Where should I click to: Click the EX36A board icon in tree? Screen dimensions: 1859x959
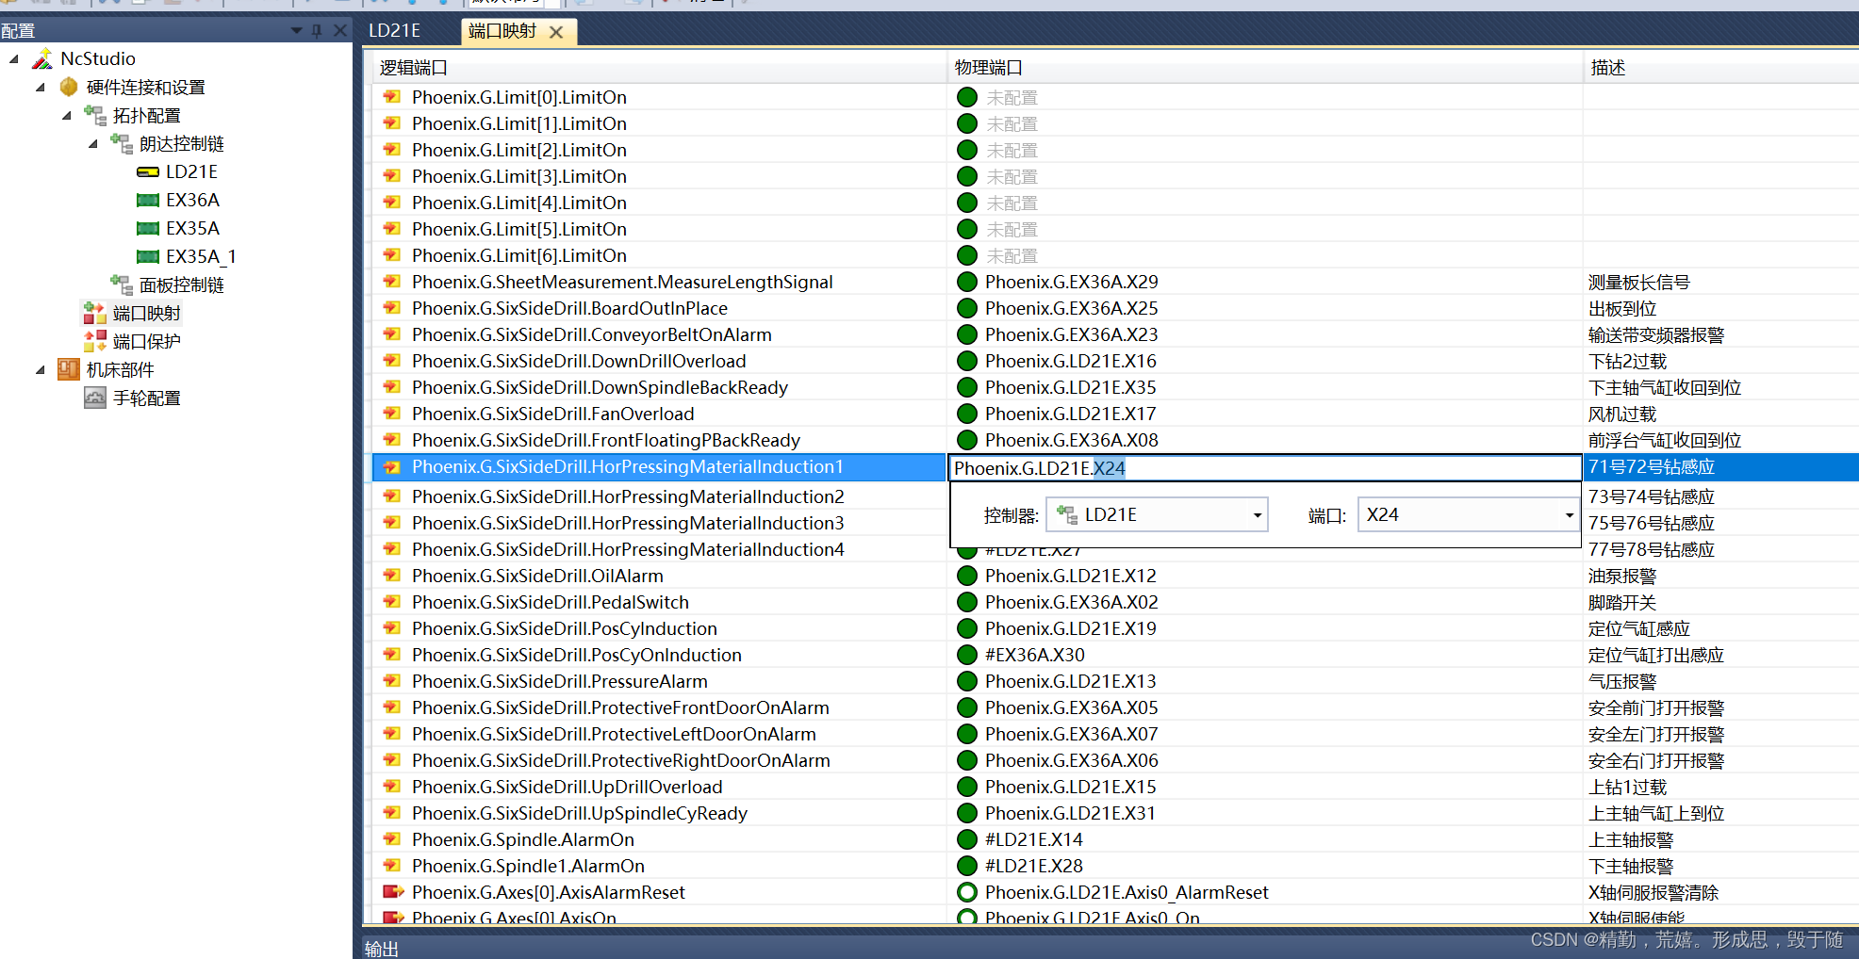[148, 200]
